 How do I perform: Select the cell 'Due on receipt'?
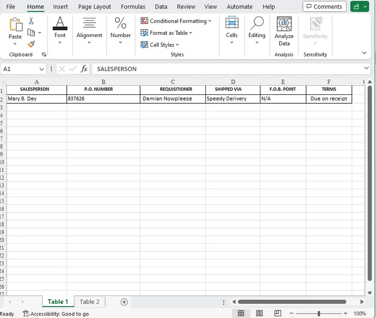click(329, 99)
